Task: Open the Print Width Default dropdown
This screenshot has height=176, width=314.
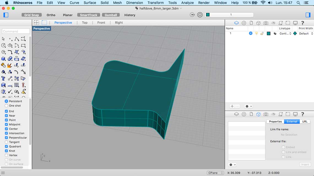Action: pos(306,33)
